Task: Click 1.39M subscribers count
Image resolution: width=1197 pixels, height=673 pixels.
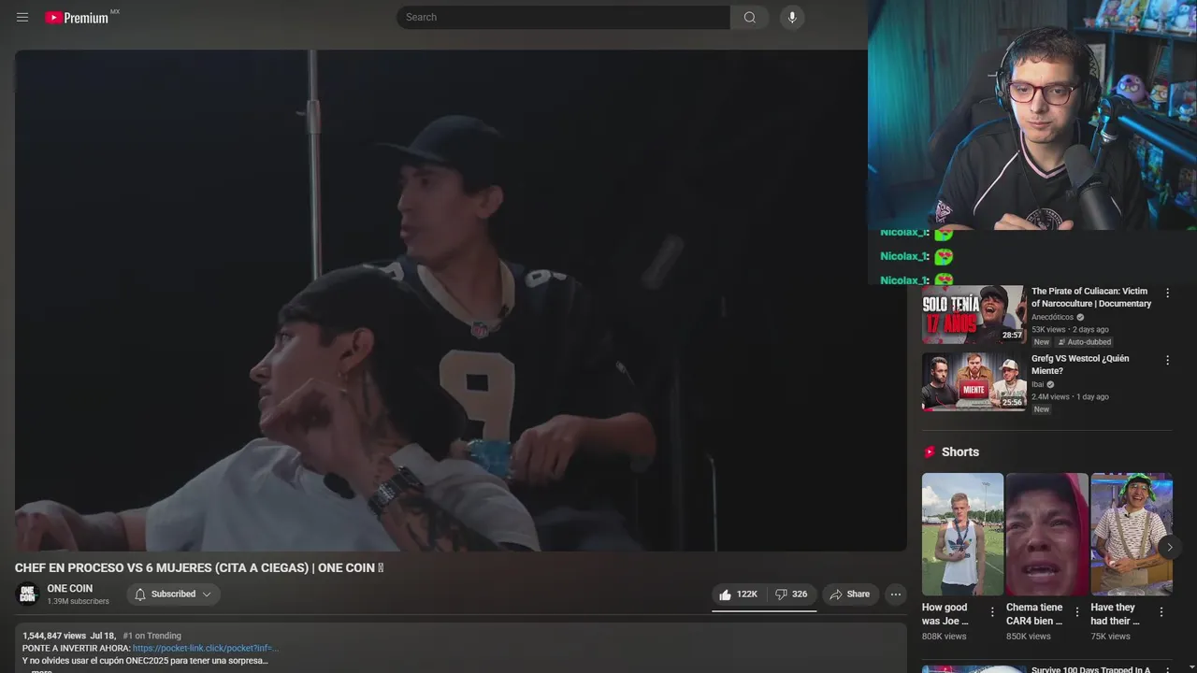Action: tap(78, 602)
